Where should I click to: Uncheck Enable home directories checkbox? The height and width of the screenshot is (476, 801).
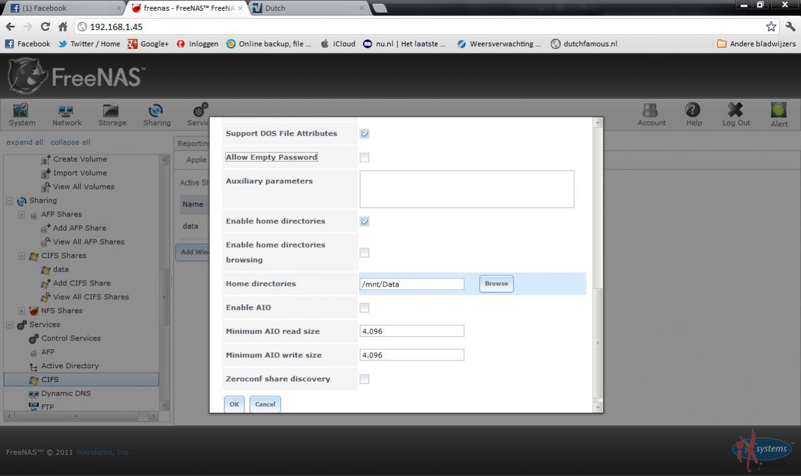364,221
